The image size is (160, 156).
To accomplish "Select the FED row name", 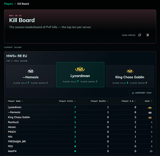I will point(10,146).
